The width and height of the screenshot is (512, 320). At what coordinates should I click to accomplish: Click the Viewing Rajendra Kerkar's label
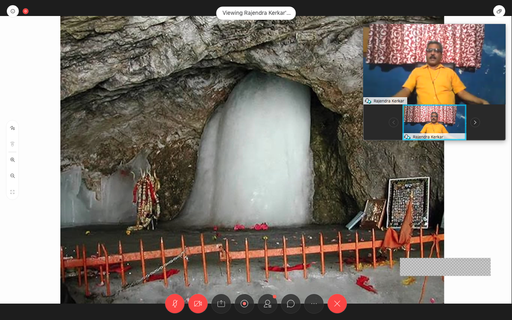(256, 13)
